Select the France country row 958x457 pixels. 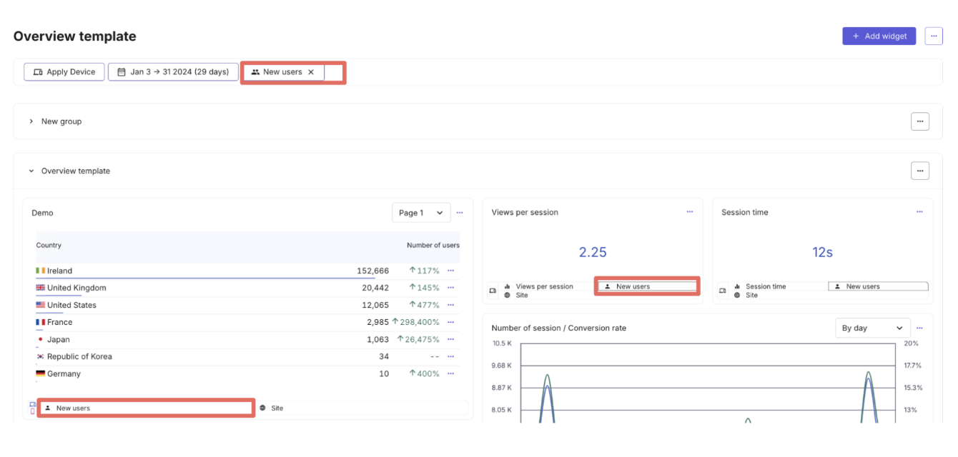247,322
